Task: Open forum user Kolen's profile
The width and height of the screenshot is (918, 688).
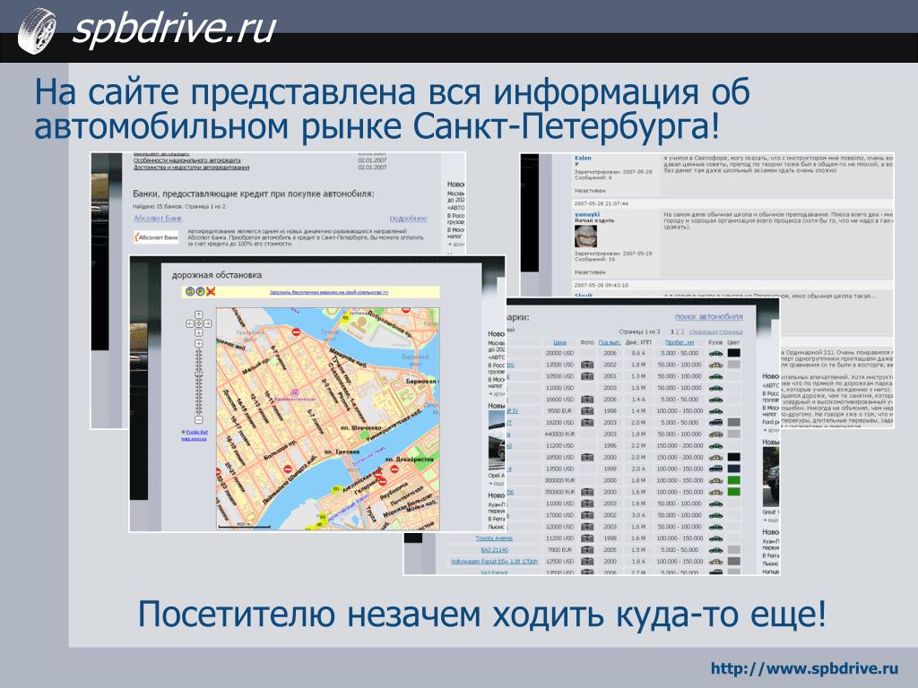Action: [583, 158]
